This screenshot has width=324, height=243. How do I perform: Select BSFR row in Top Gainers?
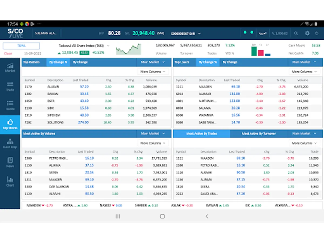click(96, 101)
